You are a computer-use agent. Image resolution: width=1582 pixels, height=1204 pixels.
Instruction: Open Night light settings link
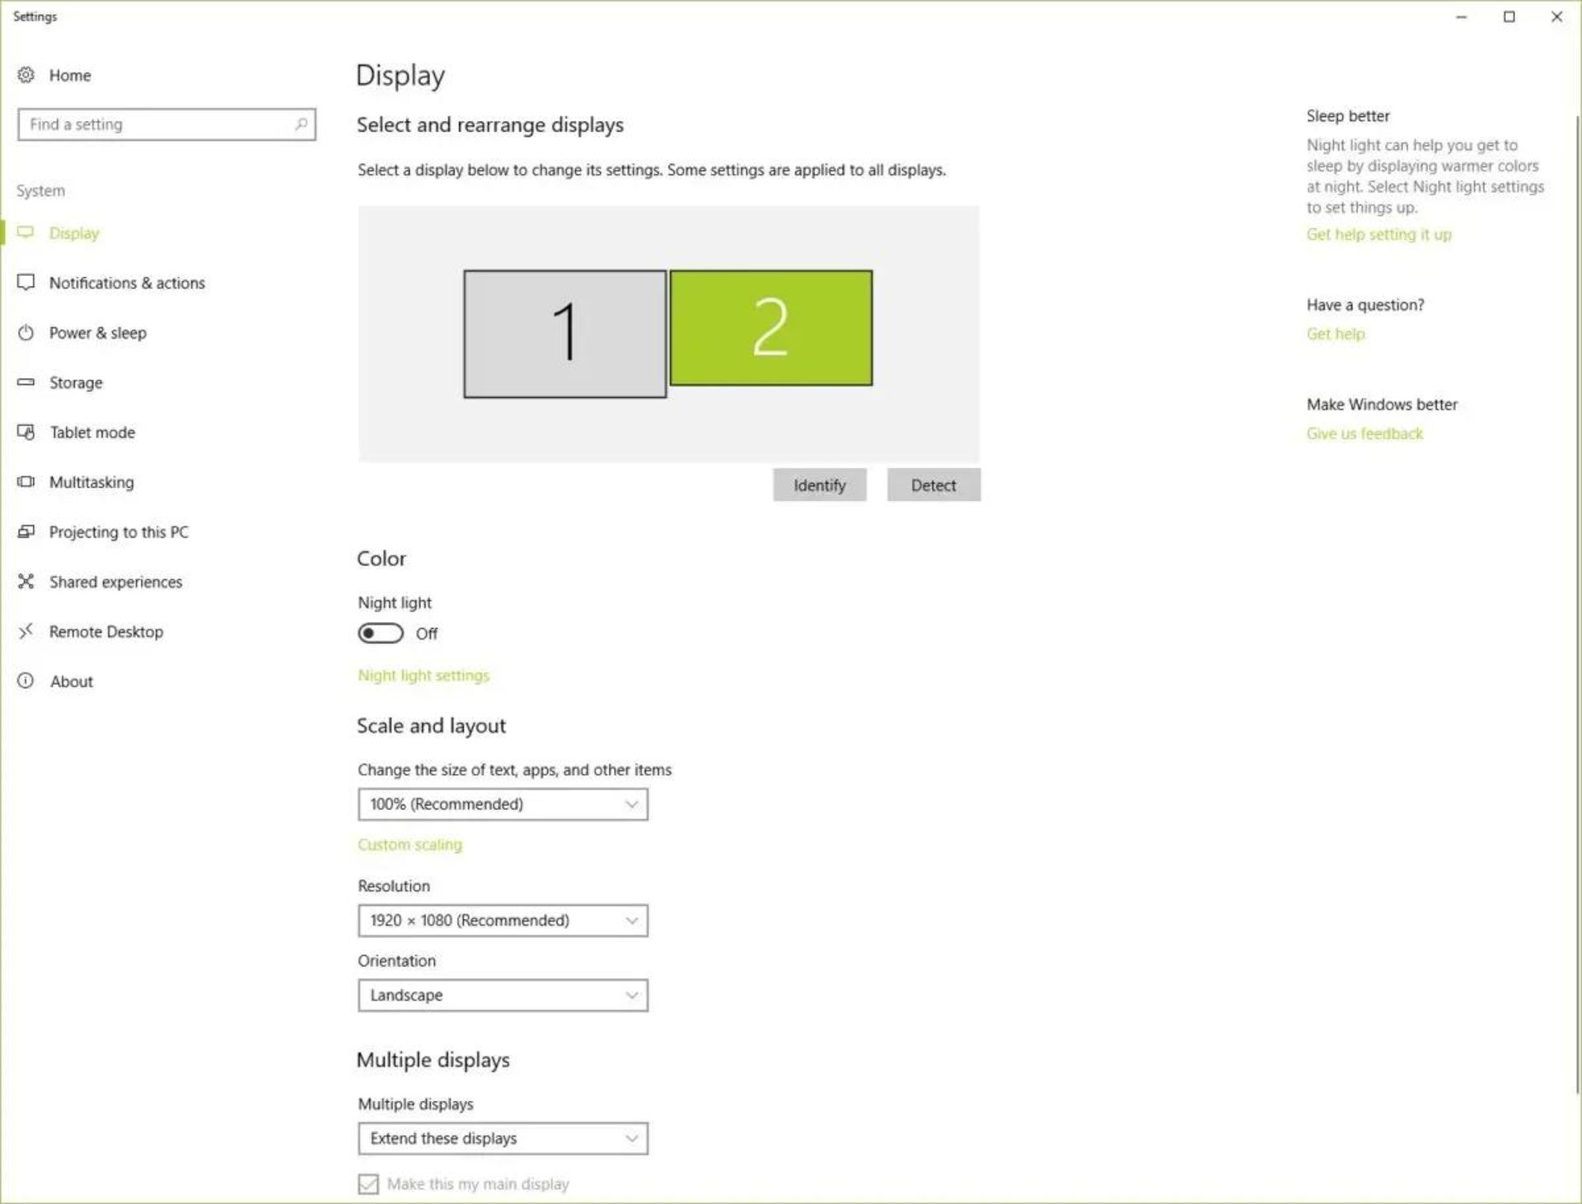point(424,676)
